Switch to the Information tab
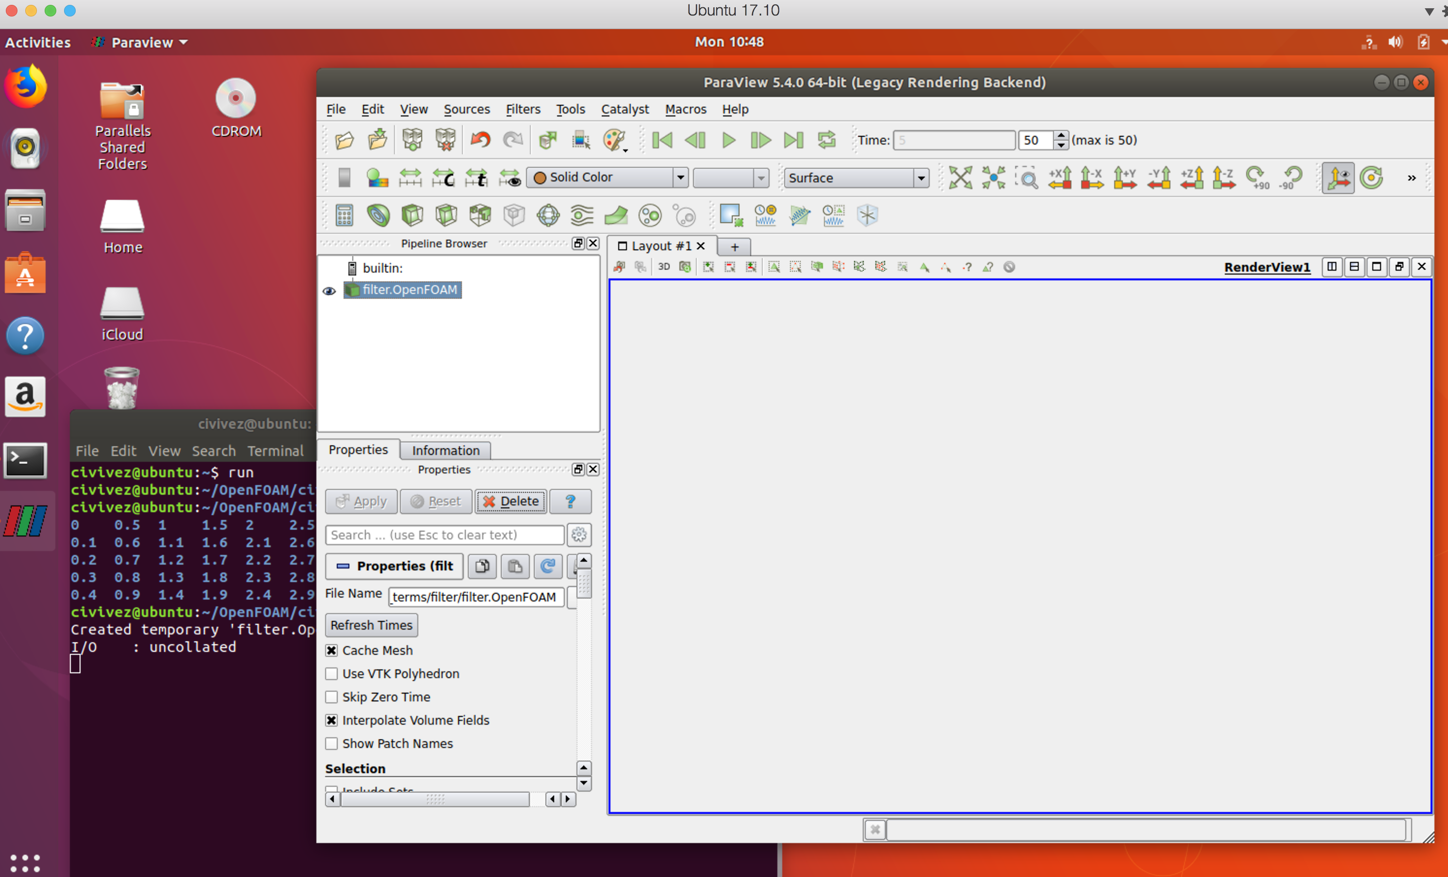 445,451
